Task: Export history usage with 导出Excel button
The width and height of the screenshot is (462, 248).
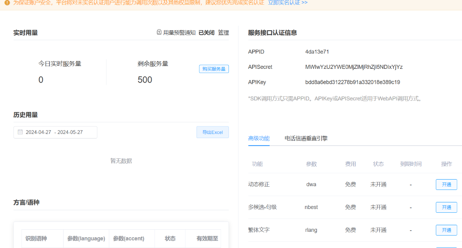Action: click(x=212, y=132)
